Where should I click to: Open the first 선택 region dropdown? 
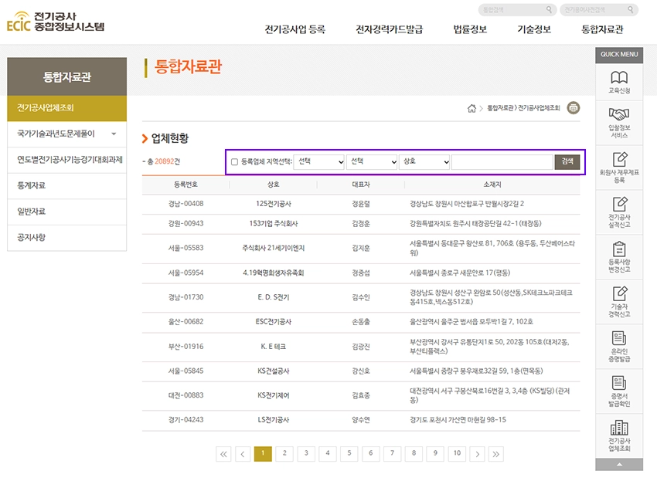319,162
